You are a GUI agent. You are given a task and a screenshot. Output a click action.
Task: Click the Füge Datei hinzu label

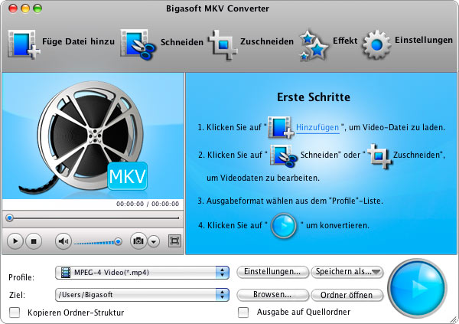coord(79,41)
